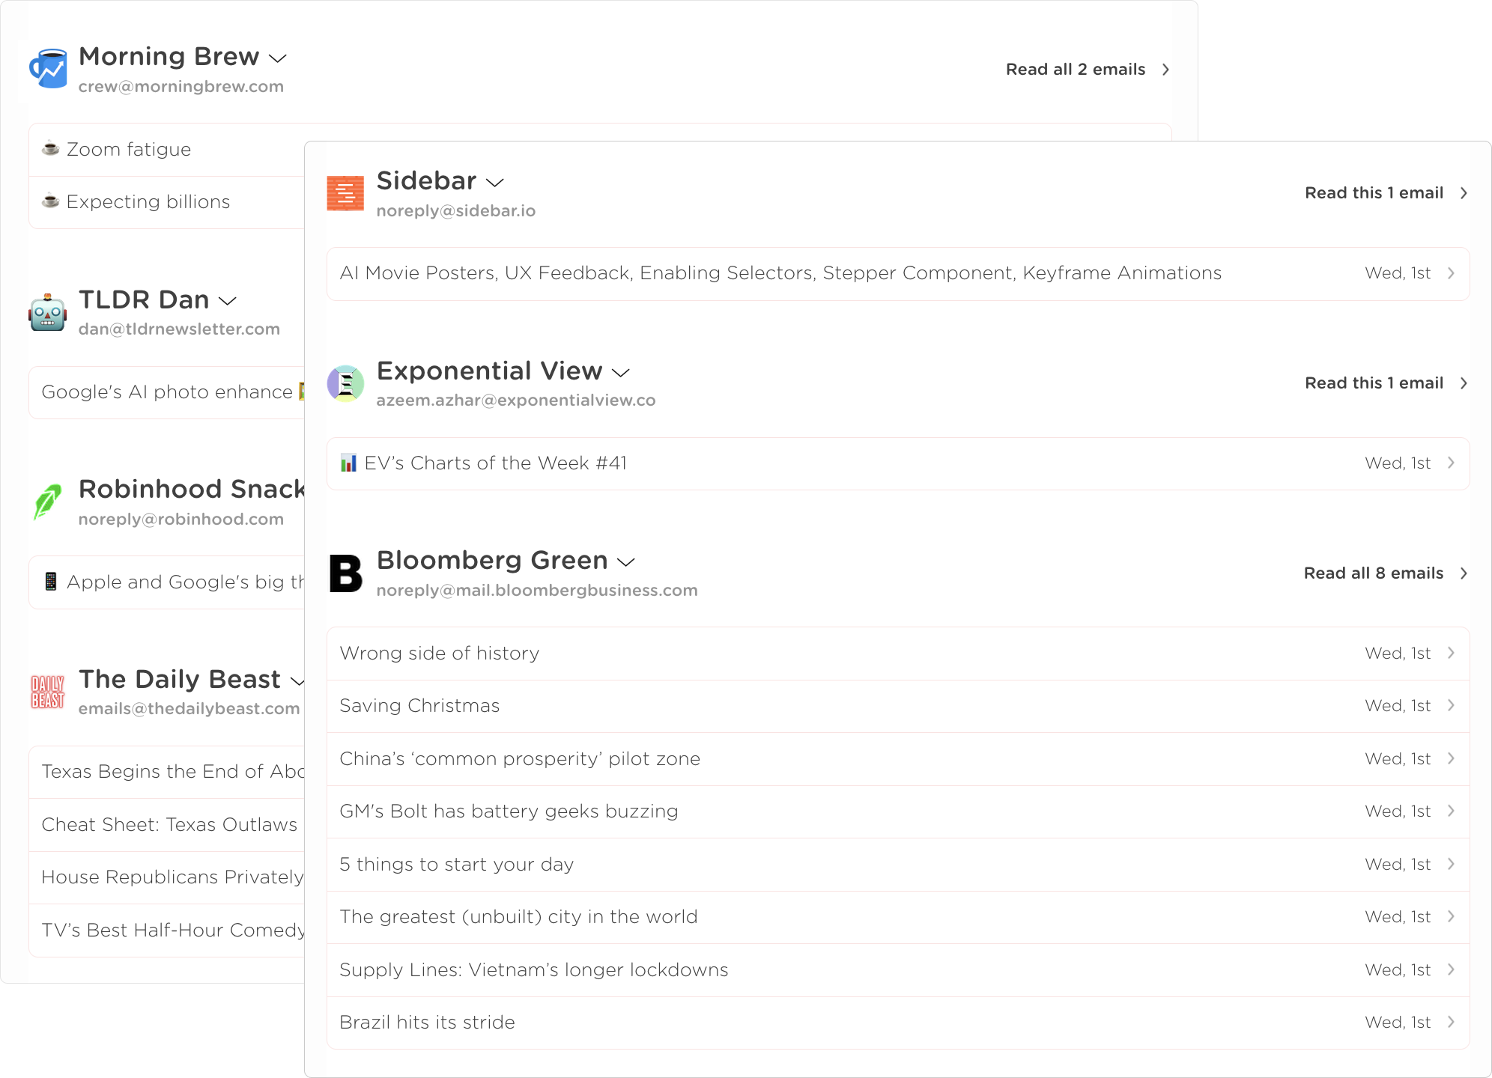This screenshot has height=1078, width=1492.
Task: Expand the Morning Brew sender dropdown
Action: click(278, 58)
